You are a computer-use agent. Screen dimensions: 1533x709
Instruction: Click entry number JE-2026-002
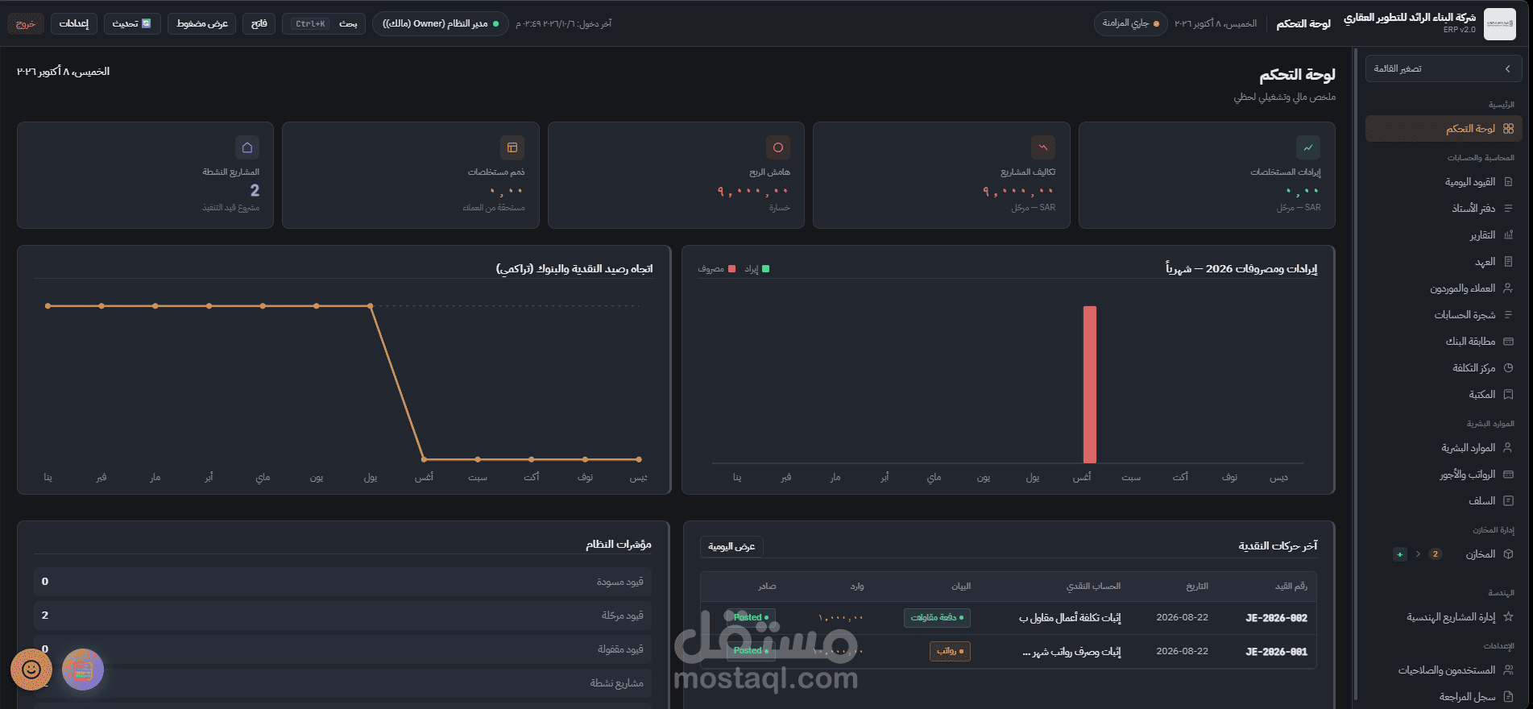pos(1276,618)
